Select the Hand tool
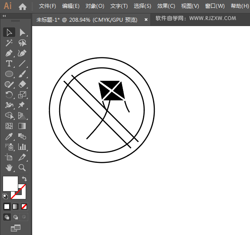 [x=9, y=168]
